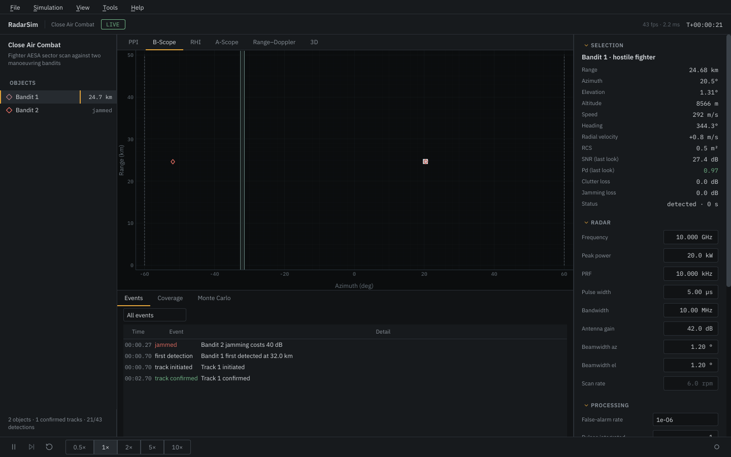731x457 pixels.
Task: Open the All events filter dropdown
Action: [155, 315]
